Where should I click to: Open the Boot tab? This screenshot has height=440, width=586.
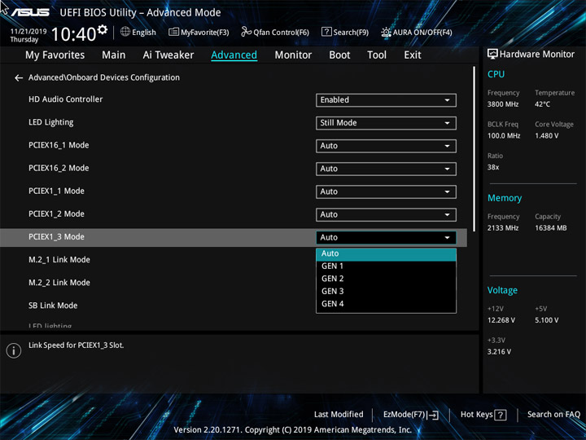(339, 55)
